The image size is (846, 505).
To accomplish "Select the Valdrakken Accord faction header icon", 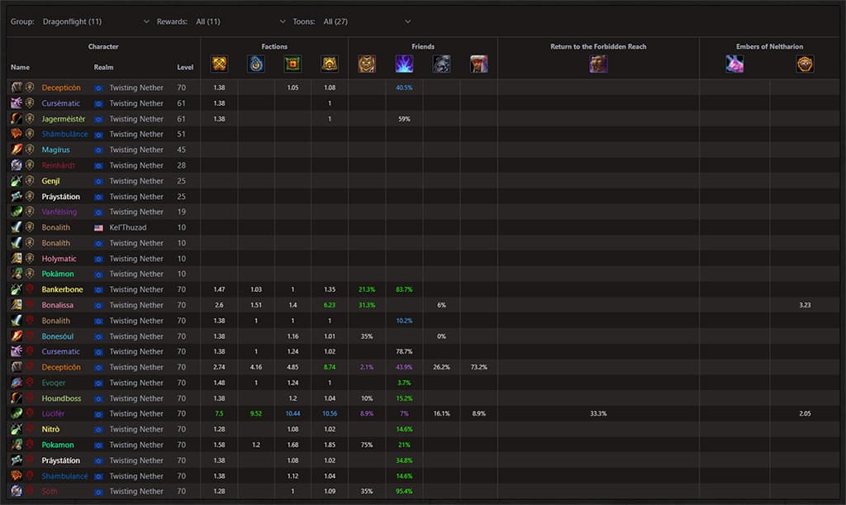I will pyautogui.click(x=329, y=64).
